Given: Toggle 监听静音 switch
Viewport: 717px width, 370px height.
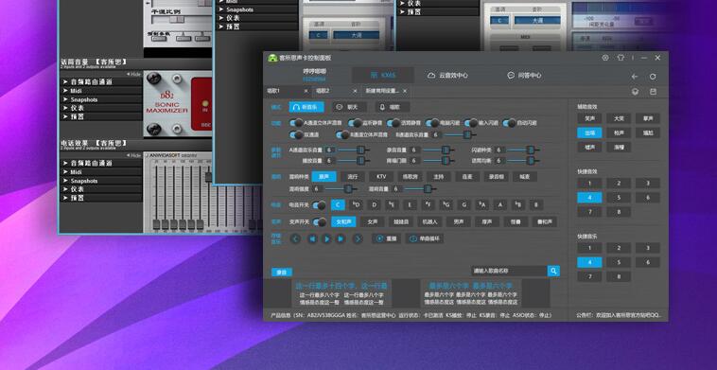Looking at the screenshot, I should click(x=355, y=123).
